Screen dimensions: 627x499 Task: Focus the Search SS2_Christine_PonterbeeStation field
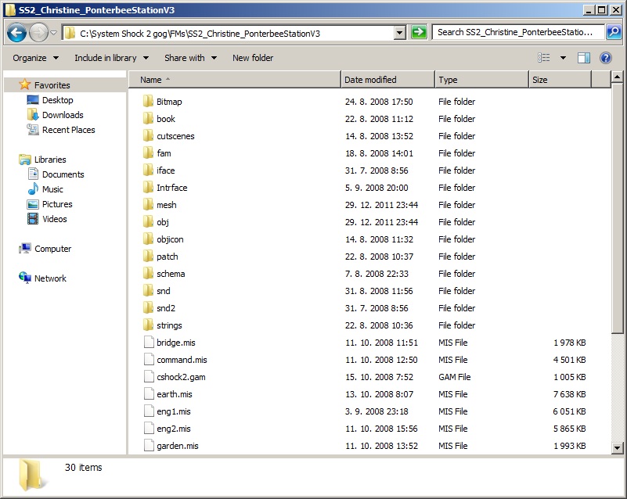click(x=518, y=32)
